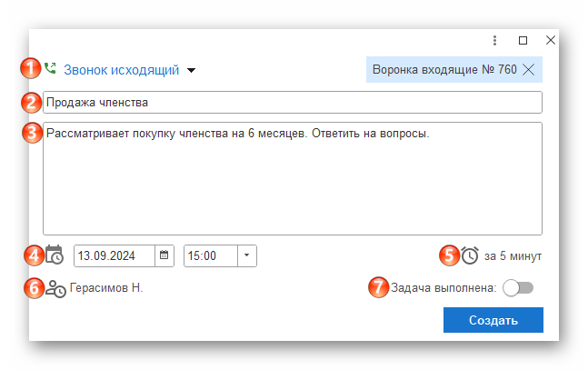Screen dimensions: 588x370
Task: Edit the date field 13.09.2024
Action: (x=115, y=256)
